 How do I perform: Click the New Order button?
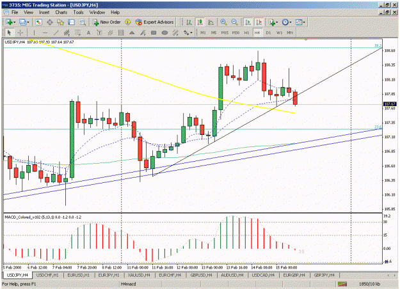coord(107,22)
